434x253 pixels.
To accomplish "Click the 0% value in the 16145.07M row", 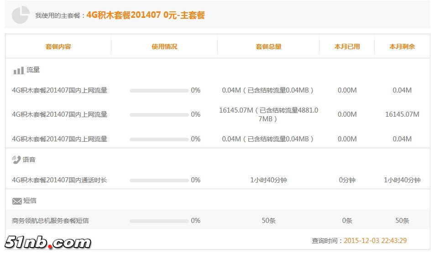I will coord(196,114).
